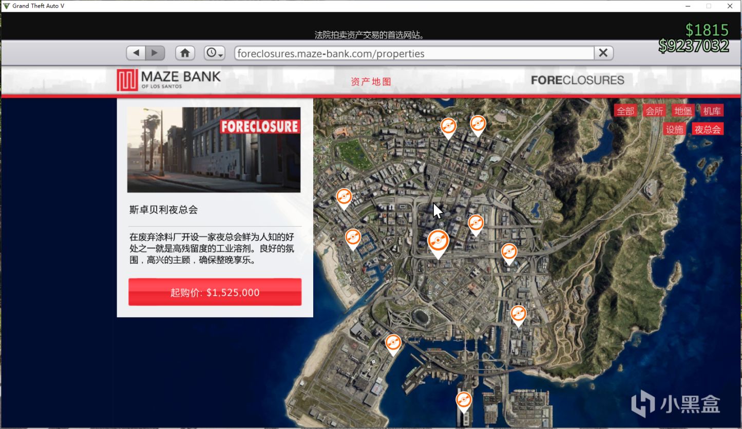Click the foreclosures.maze-bank.com address bar

click(414, 53)
